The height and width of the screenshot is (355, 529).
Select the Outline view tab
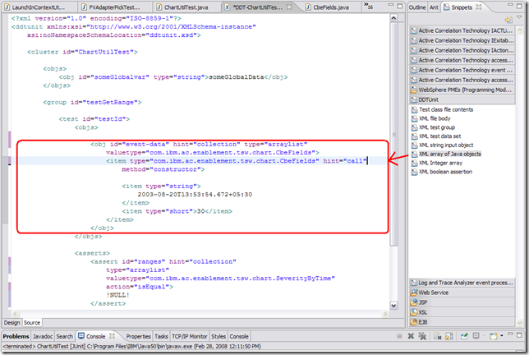417,7
